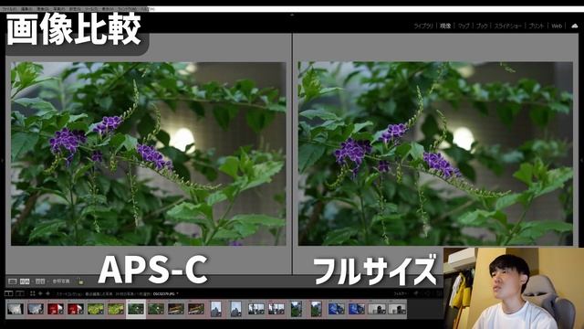Image resolution: width=584 pixels, height=329 pixels.
Task: Select the first gray thumbnail at filmstrip end
Action: [x=377, y=309]
